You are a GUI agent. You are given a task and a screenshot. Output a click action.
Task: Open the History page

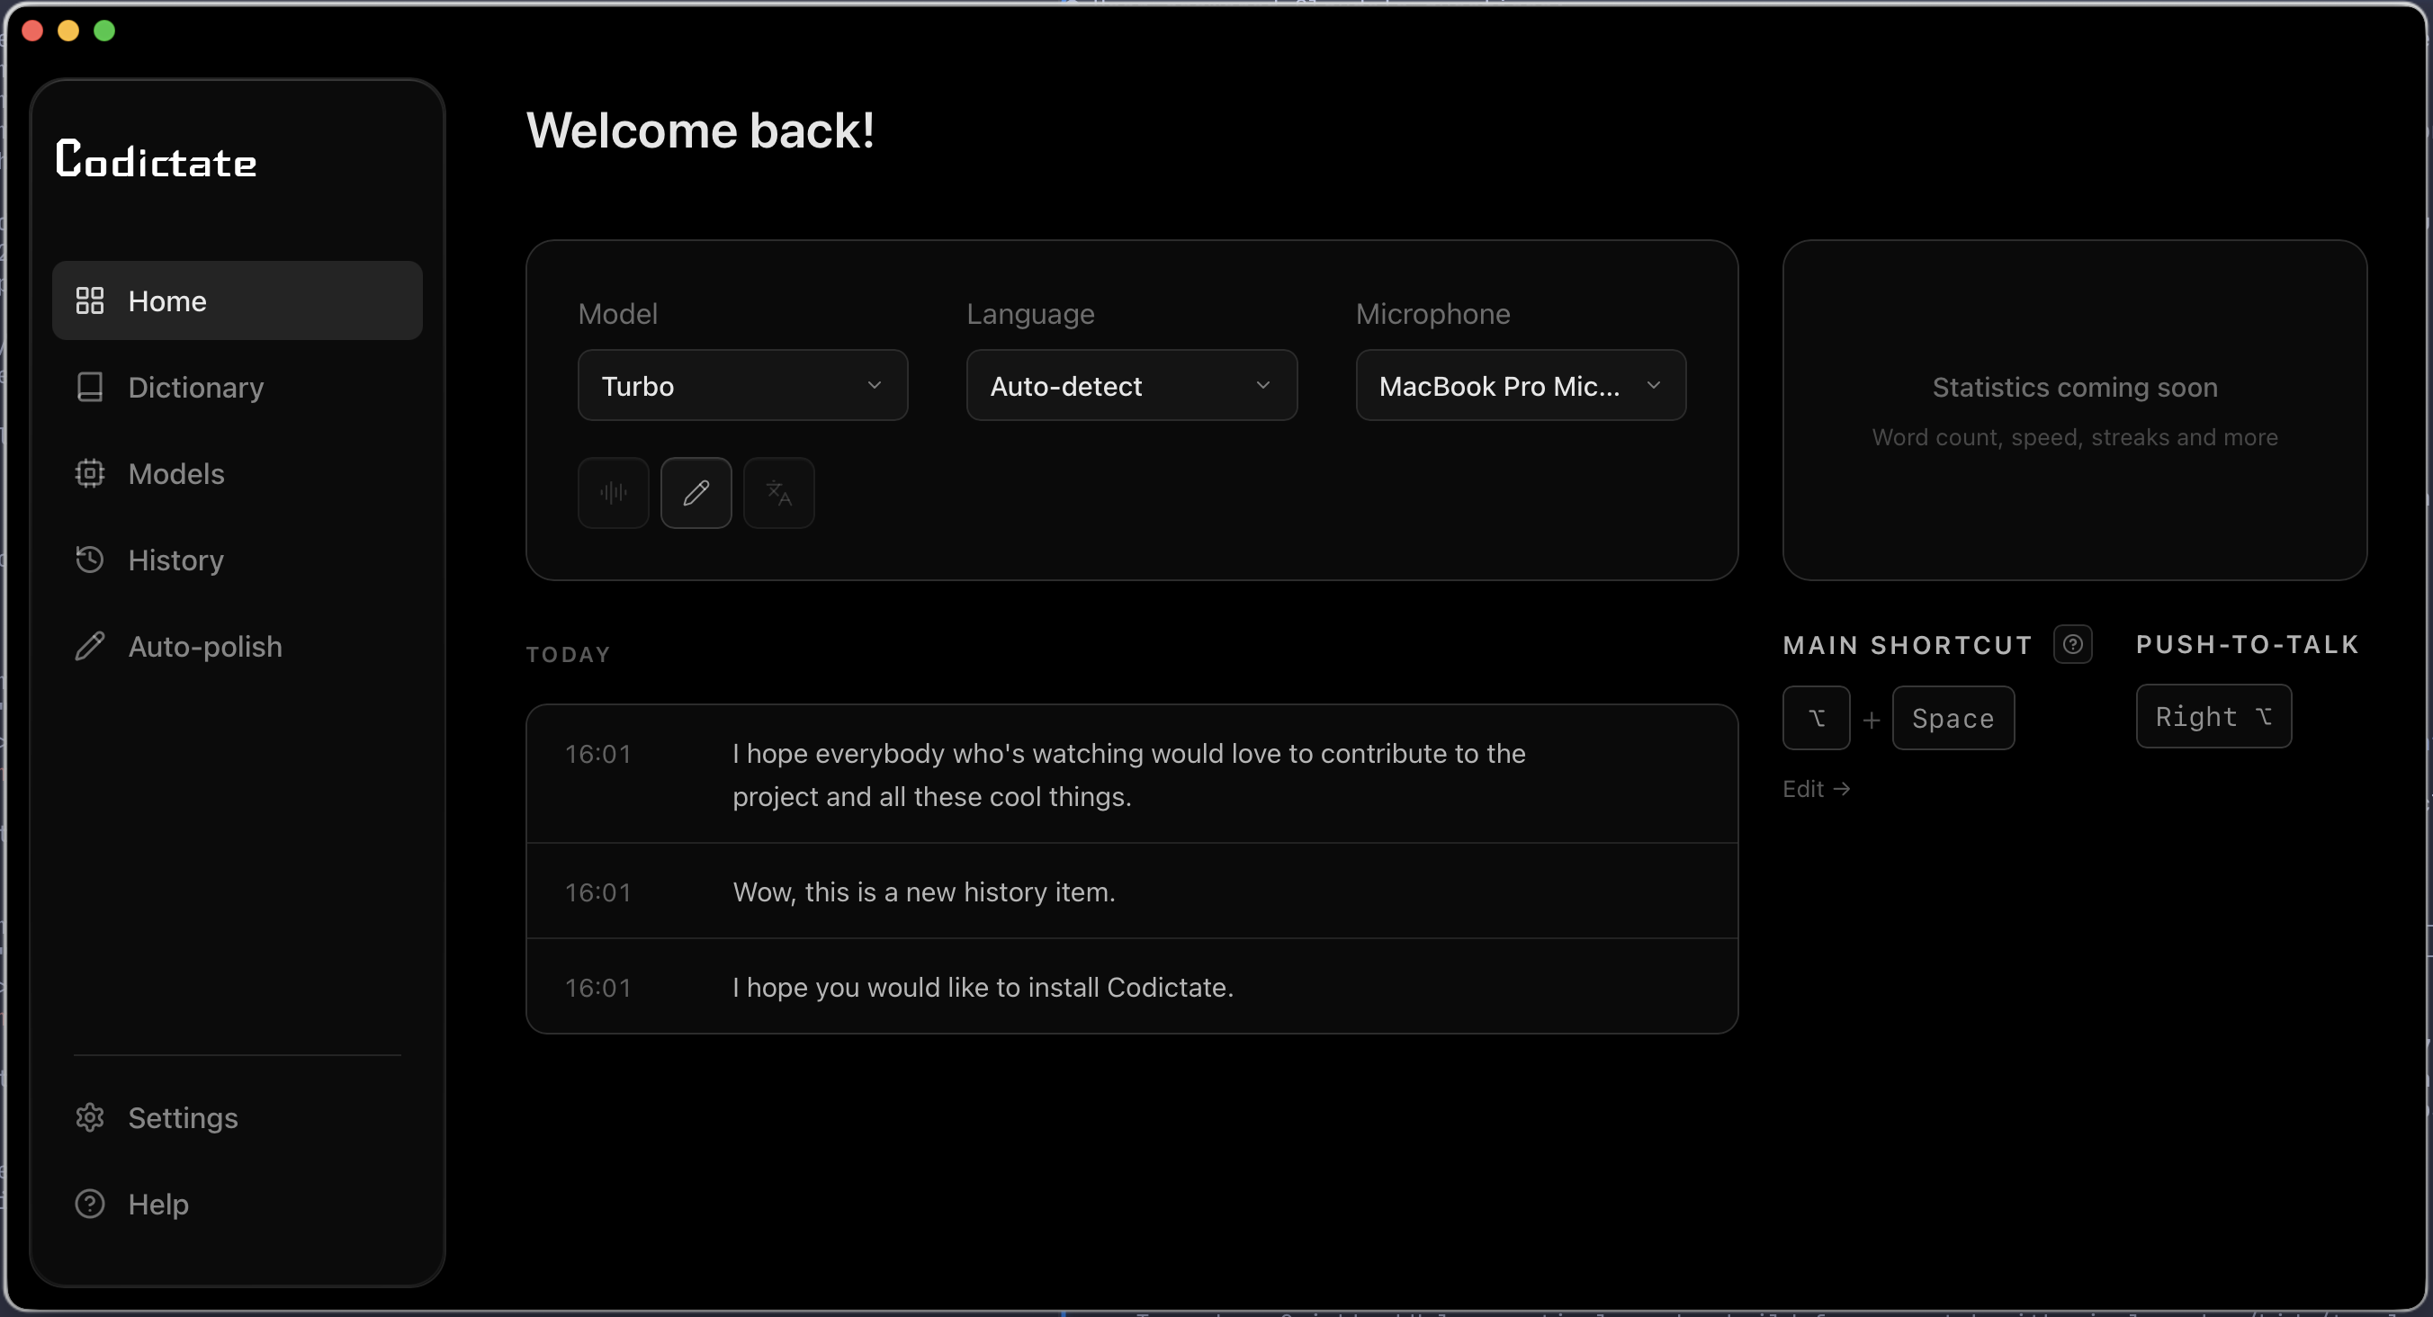[x=237, y=560]
